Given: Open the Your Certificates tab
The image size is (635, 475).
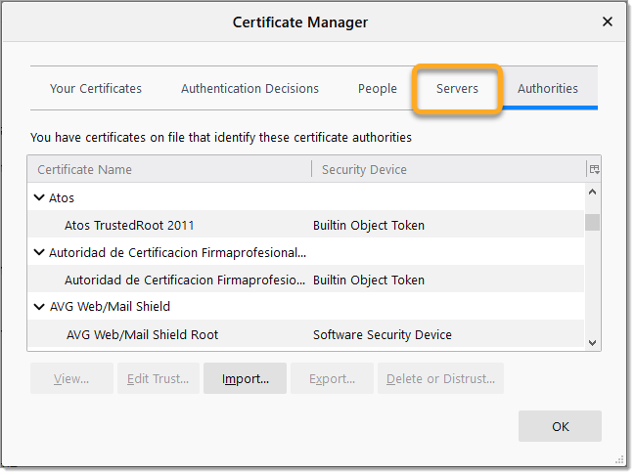Looking at the screenshot, I should (96, 89).
